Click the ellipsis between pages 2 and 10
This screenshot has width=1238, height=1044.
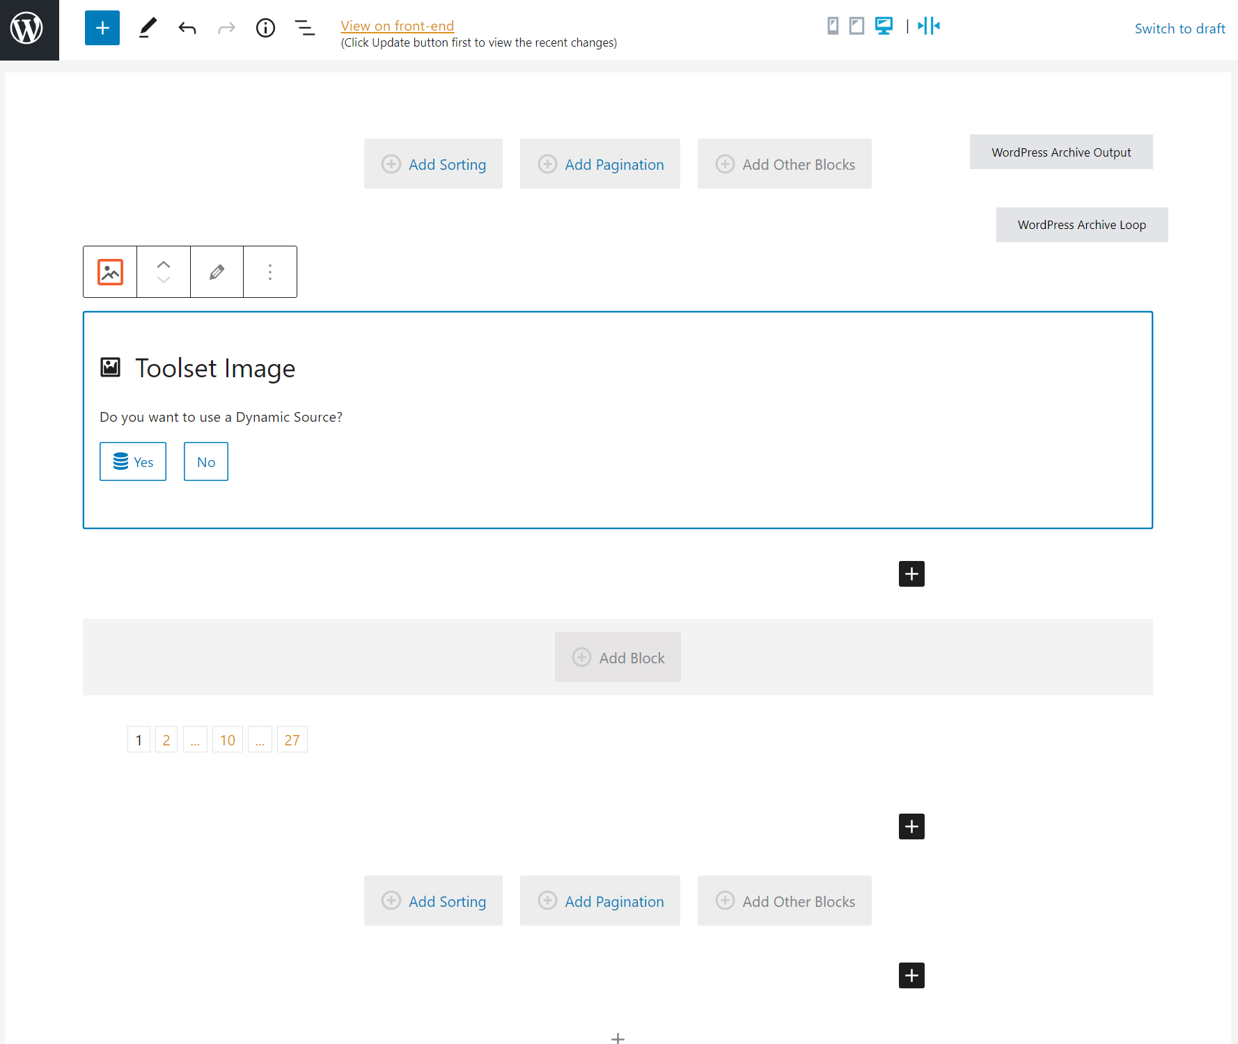click(x=195, y=739)
